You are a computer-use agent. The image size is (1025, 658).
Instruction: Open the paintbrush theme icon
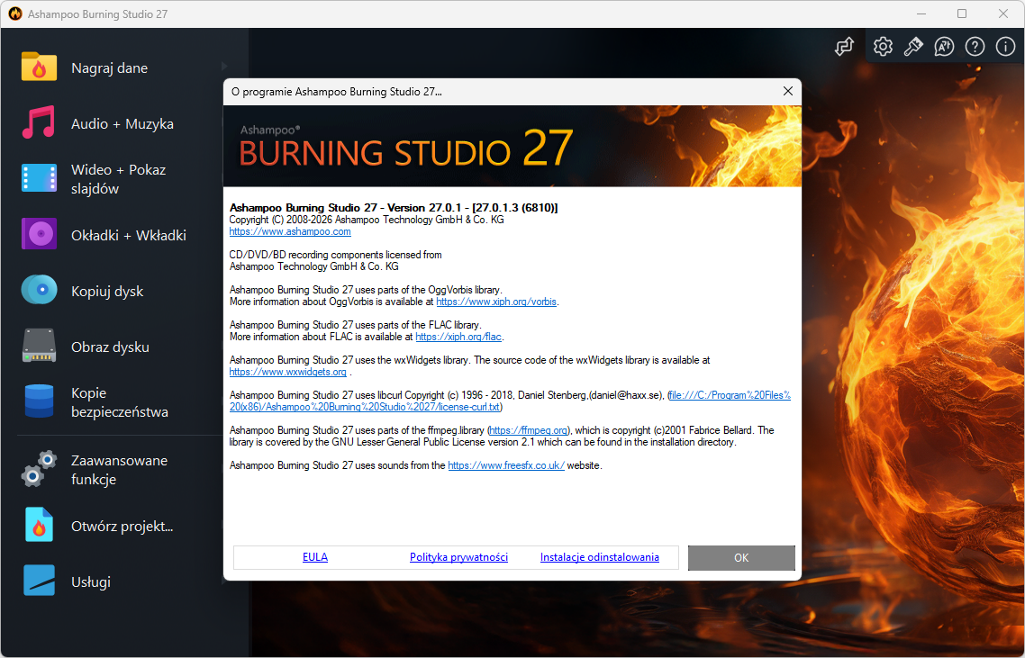(x=913, y=47)
